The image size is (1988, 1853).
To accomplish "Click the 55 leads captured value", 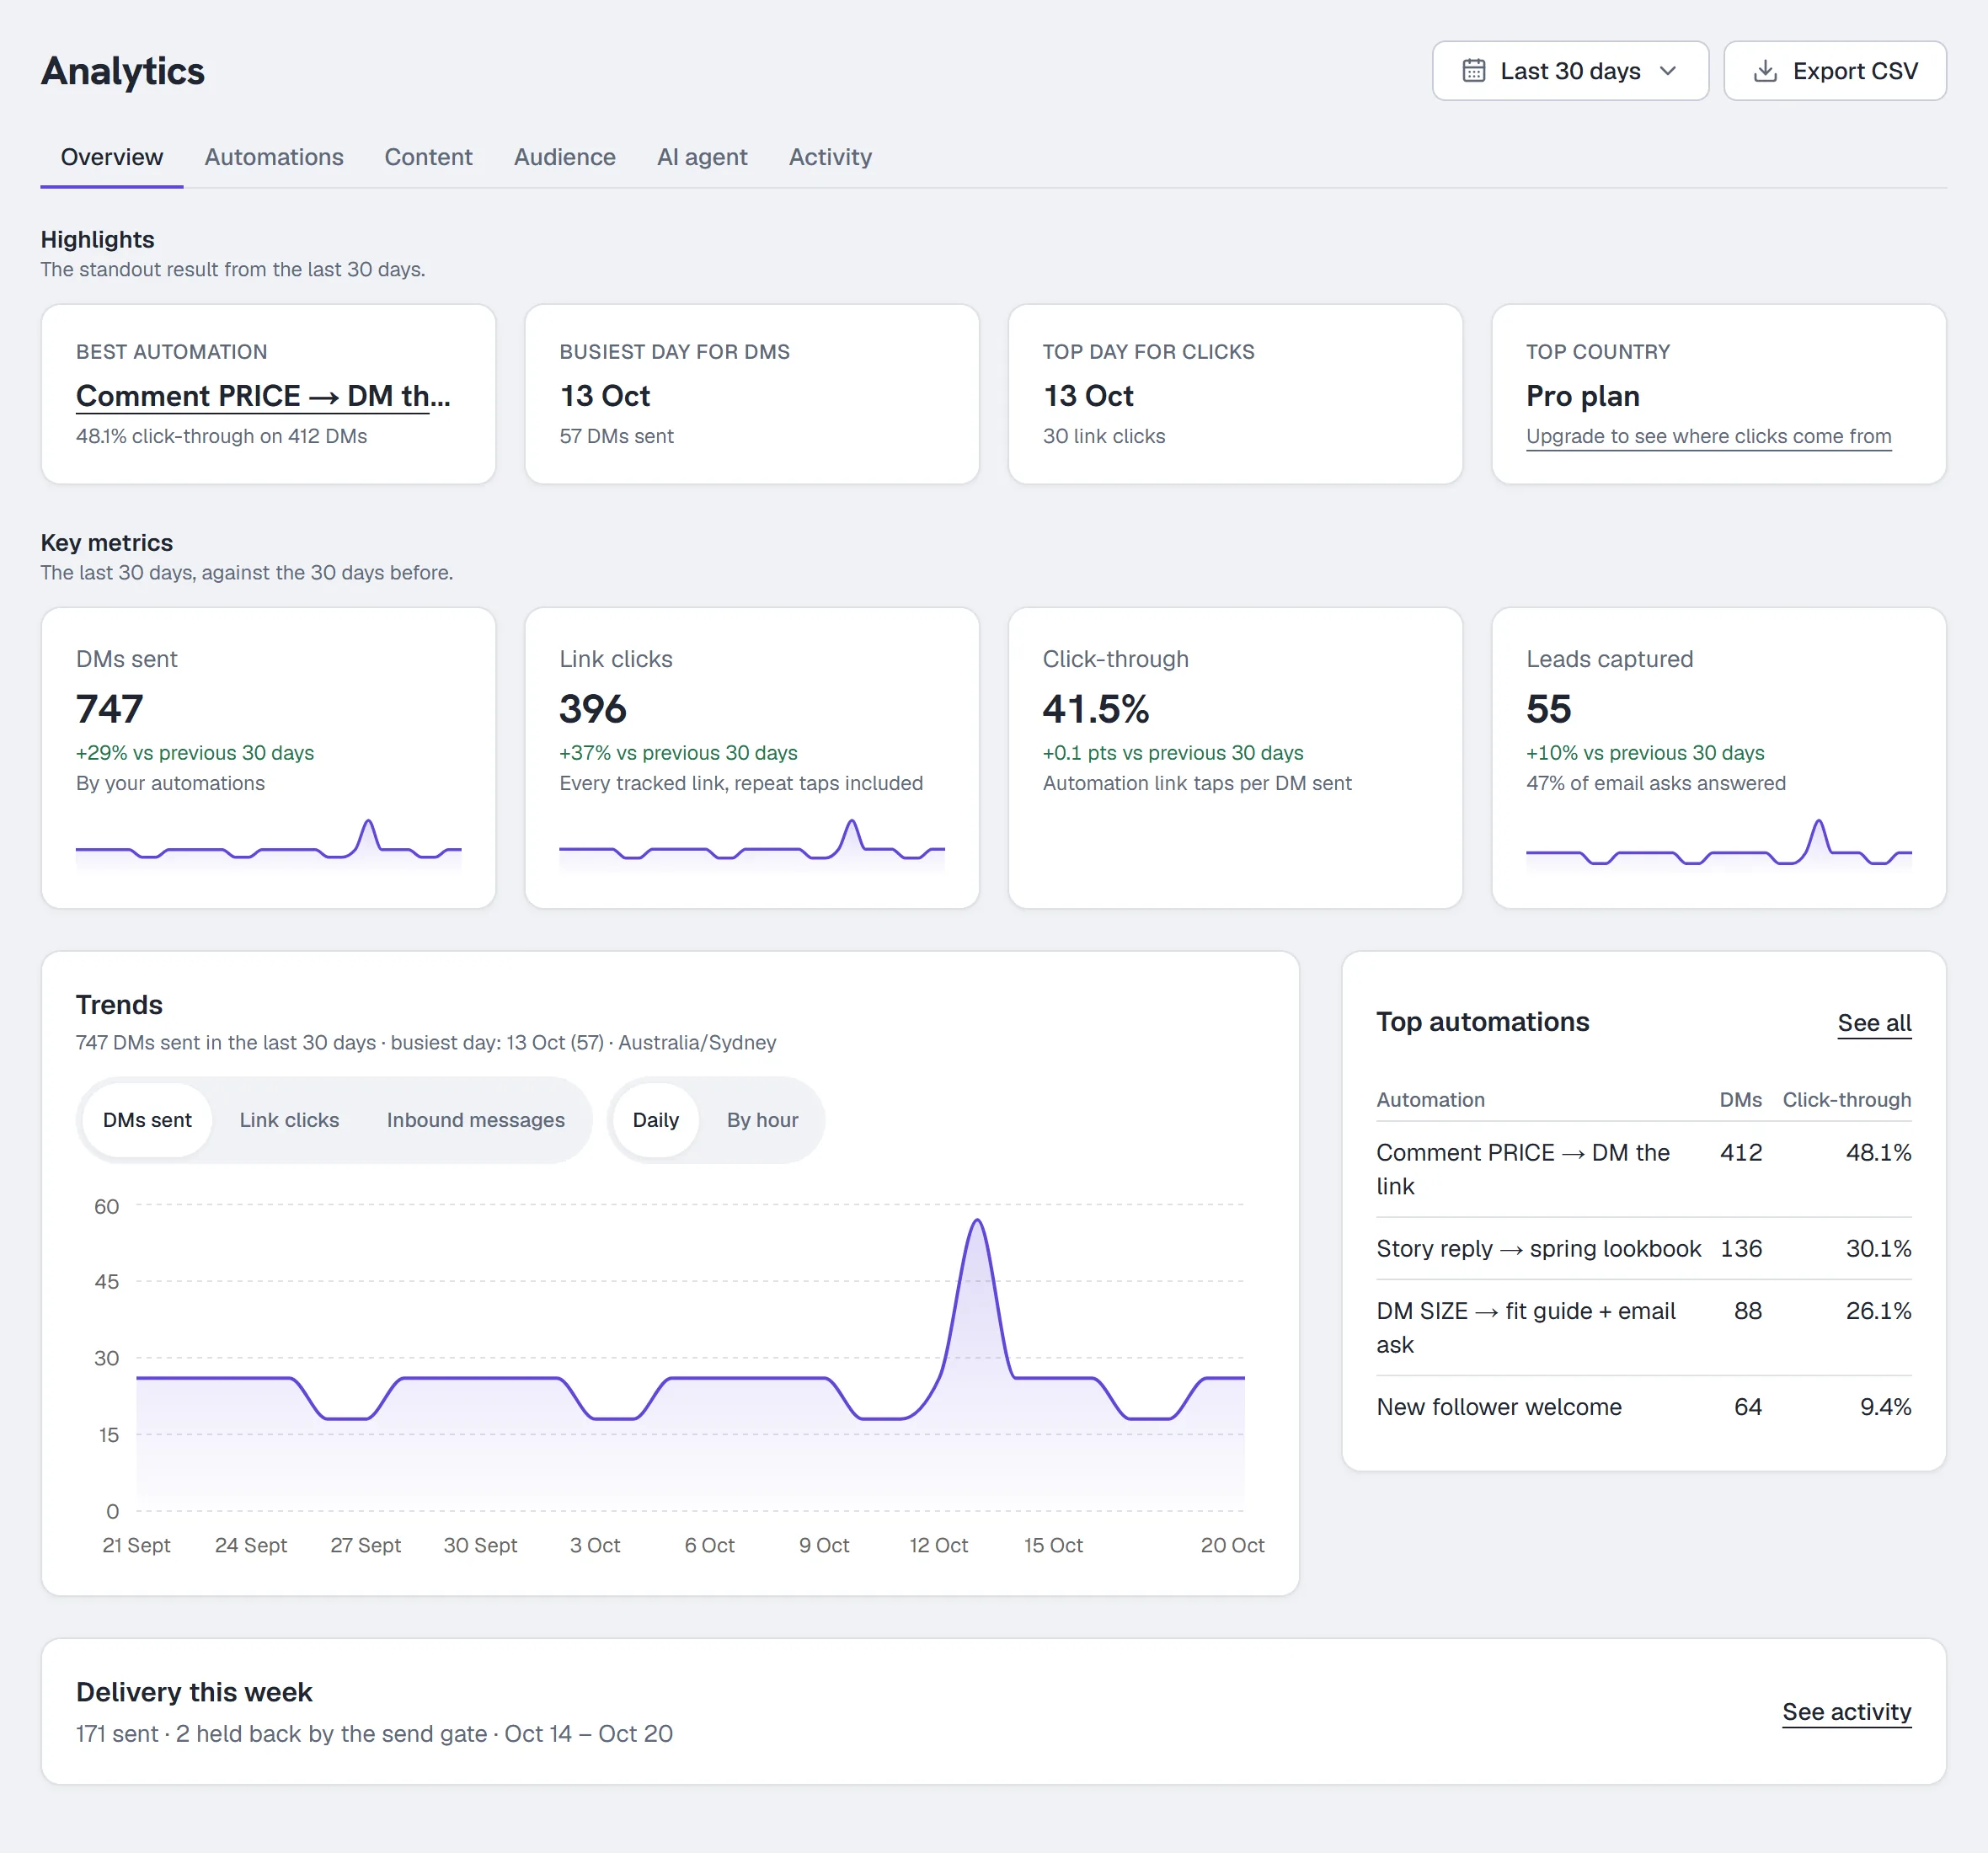I will coord(1549,709).
